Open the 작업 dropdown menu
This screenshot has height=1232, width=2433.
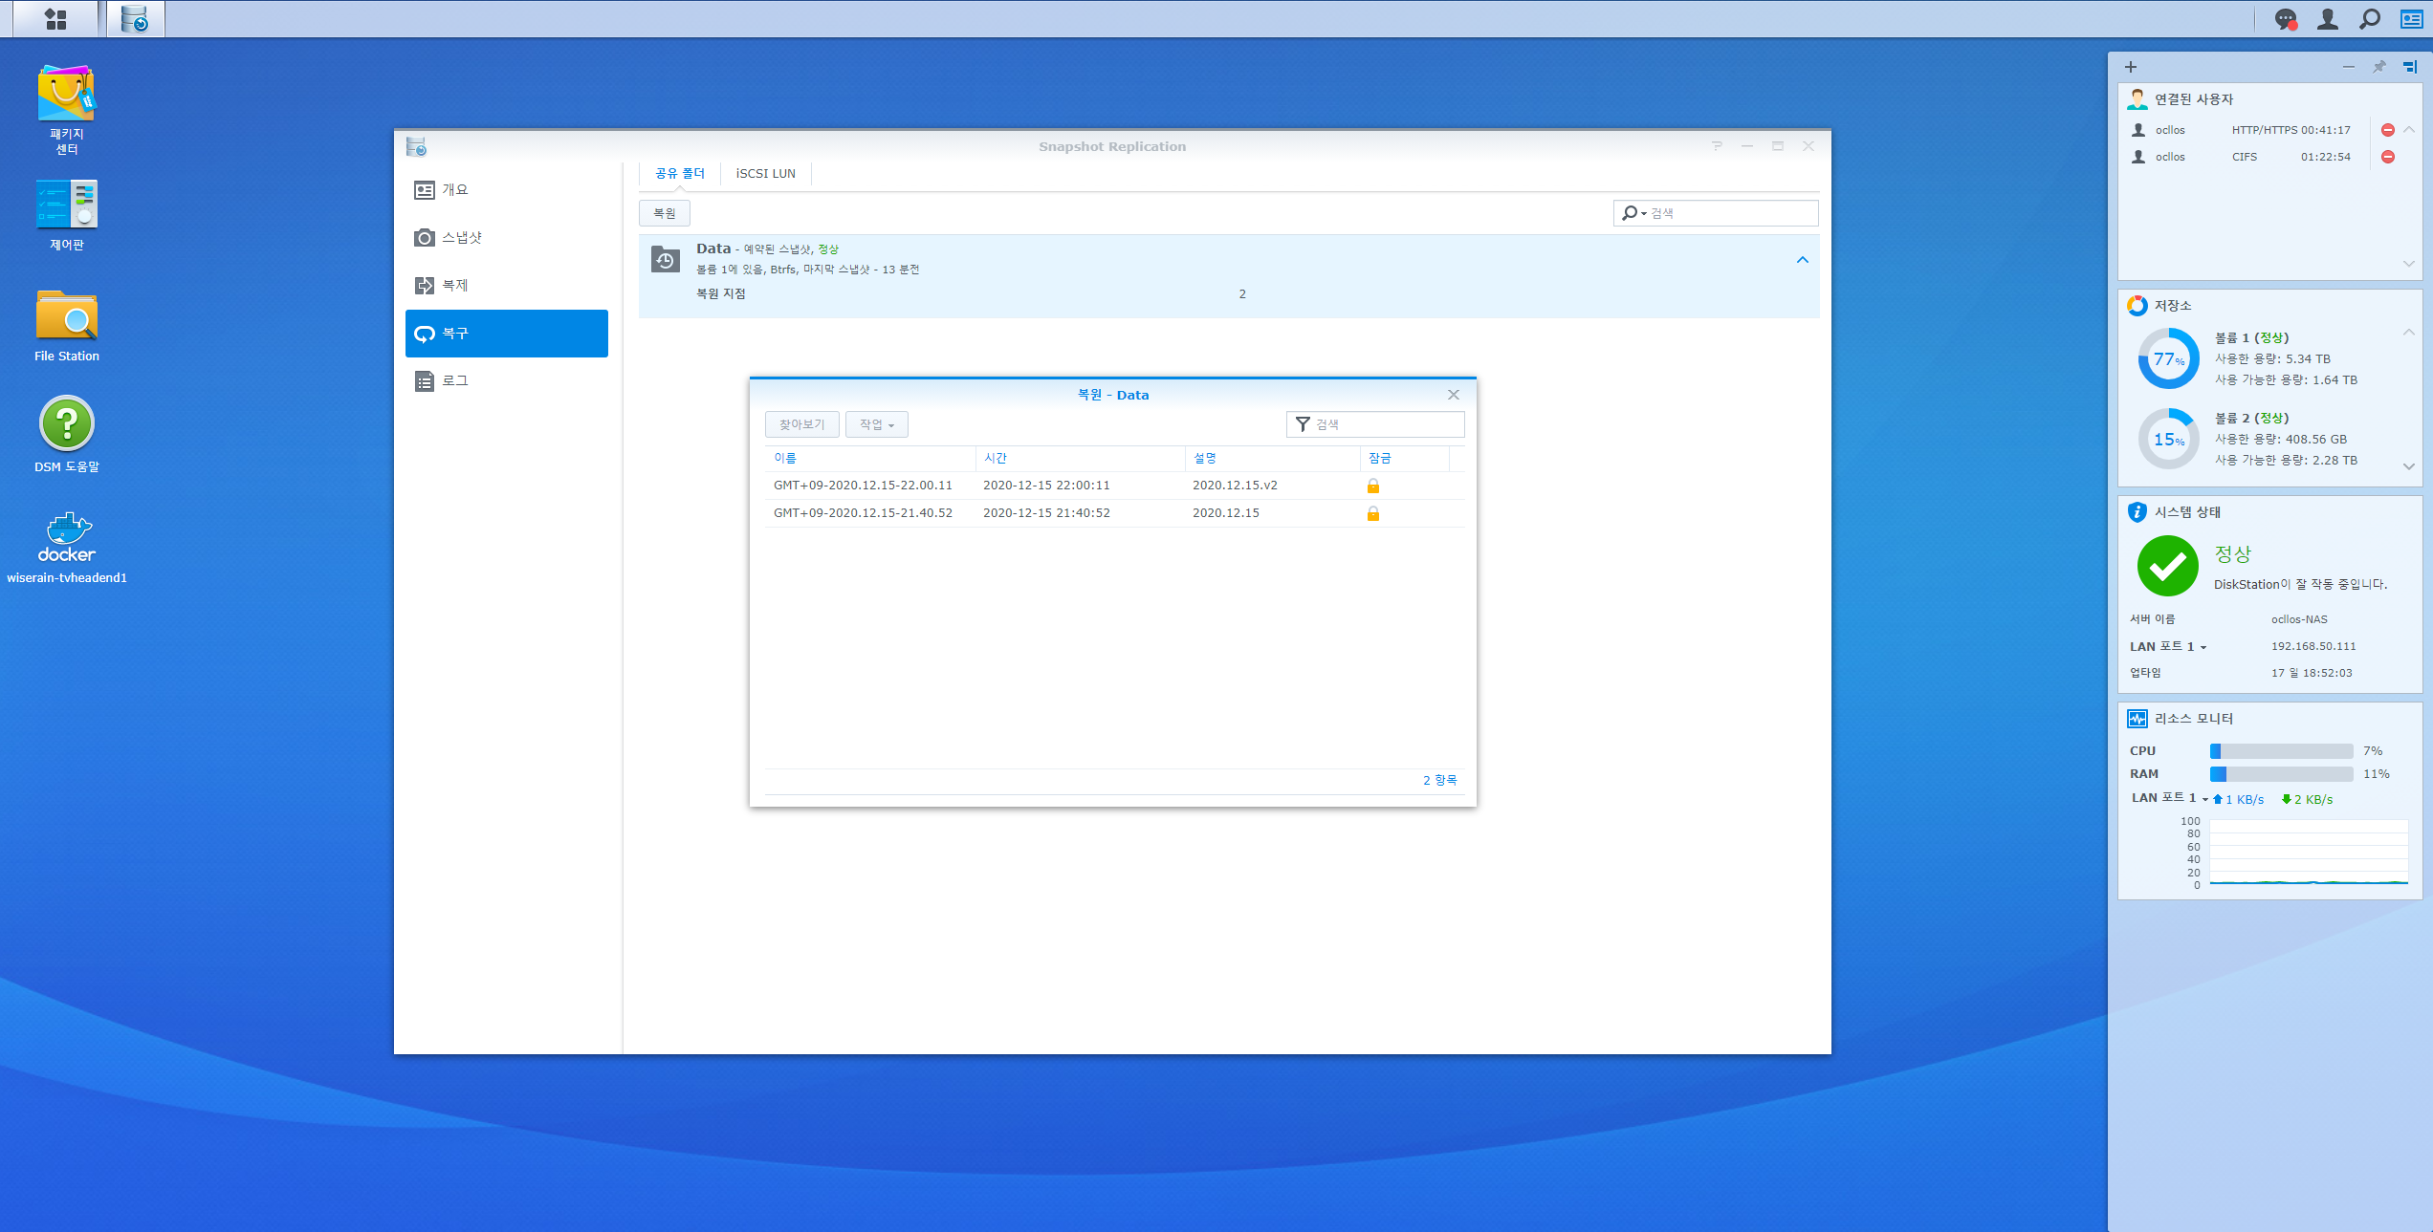876,424
